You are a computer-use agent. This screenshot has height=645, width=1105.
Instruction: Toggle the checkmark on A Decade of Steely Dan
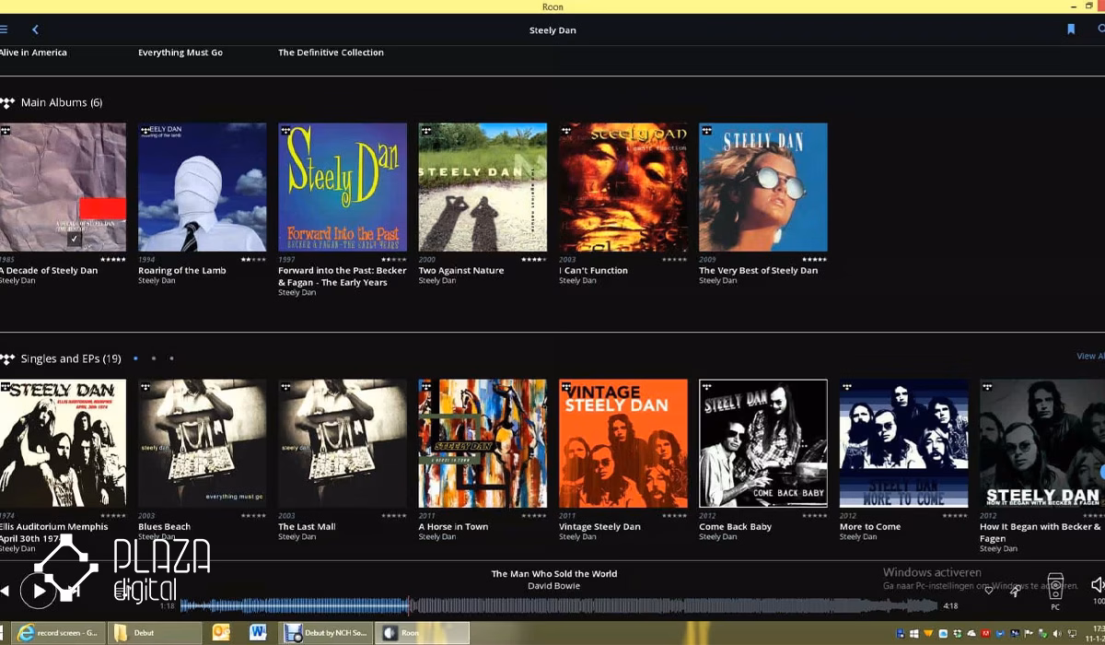(75, 239)
